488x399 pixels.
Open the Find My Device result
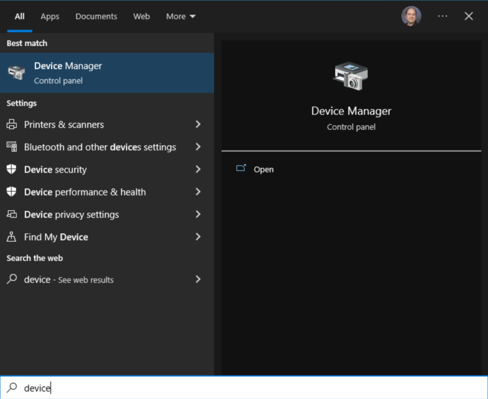click(107, 237)
